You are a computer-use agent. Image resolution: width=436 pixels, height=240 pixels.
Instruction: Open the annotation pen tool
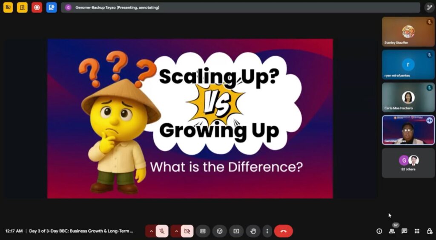pyautogui.click(x=429, y=7)
